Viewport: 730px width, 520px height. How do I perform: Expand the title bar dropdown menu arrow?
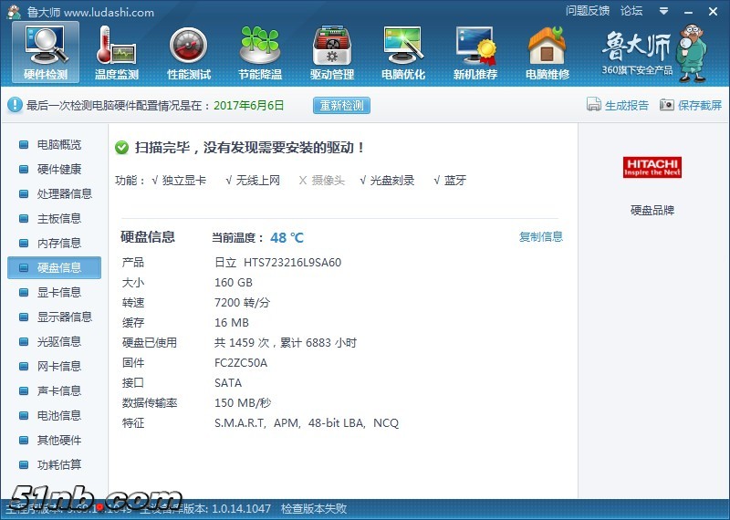(x=662, y=12)
